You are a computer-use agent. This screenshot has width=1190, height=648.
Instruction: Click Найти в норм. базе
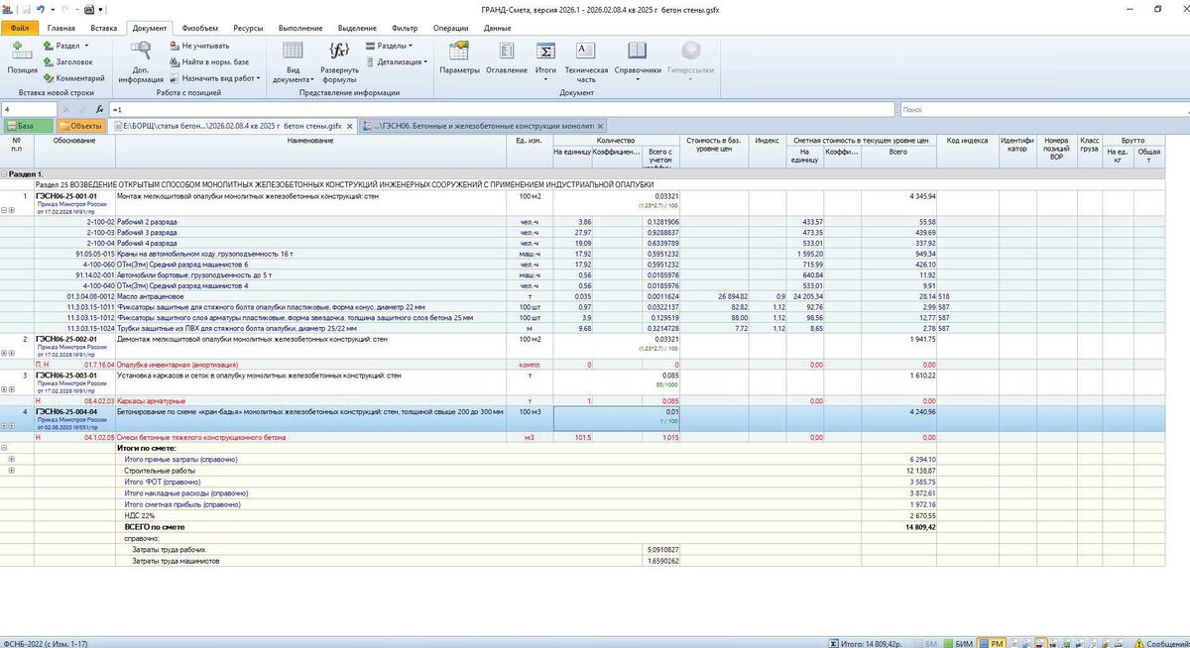pyautogui.click(x=208, y=61)
